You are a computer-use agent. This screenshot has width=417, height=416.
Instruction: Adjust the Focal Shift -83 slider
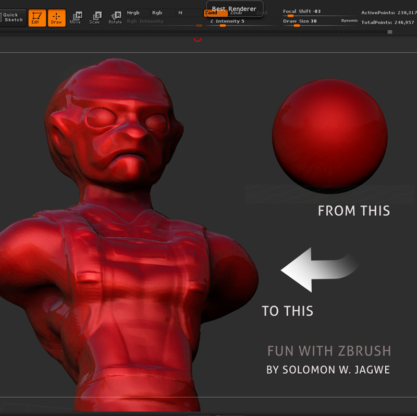(319, 13)
